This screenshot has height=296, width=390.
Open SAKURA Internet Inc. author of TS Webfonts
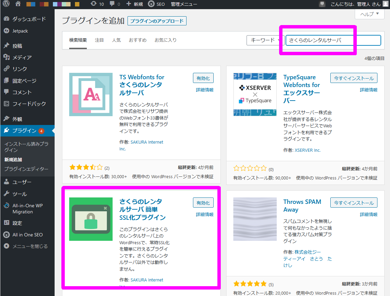click(x=141, y=145)
